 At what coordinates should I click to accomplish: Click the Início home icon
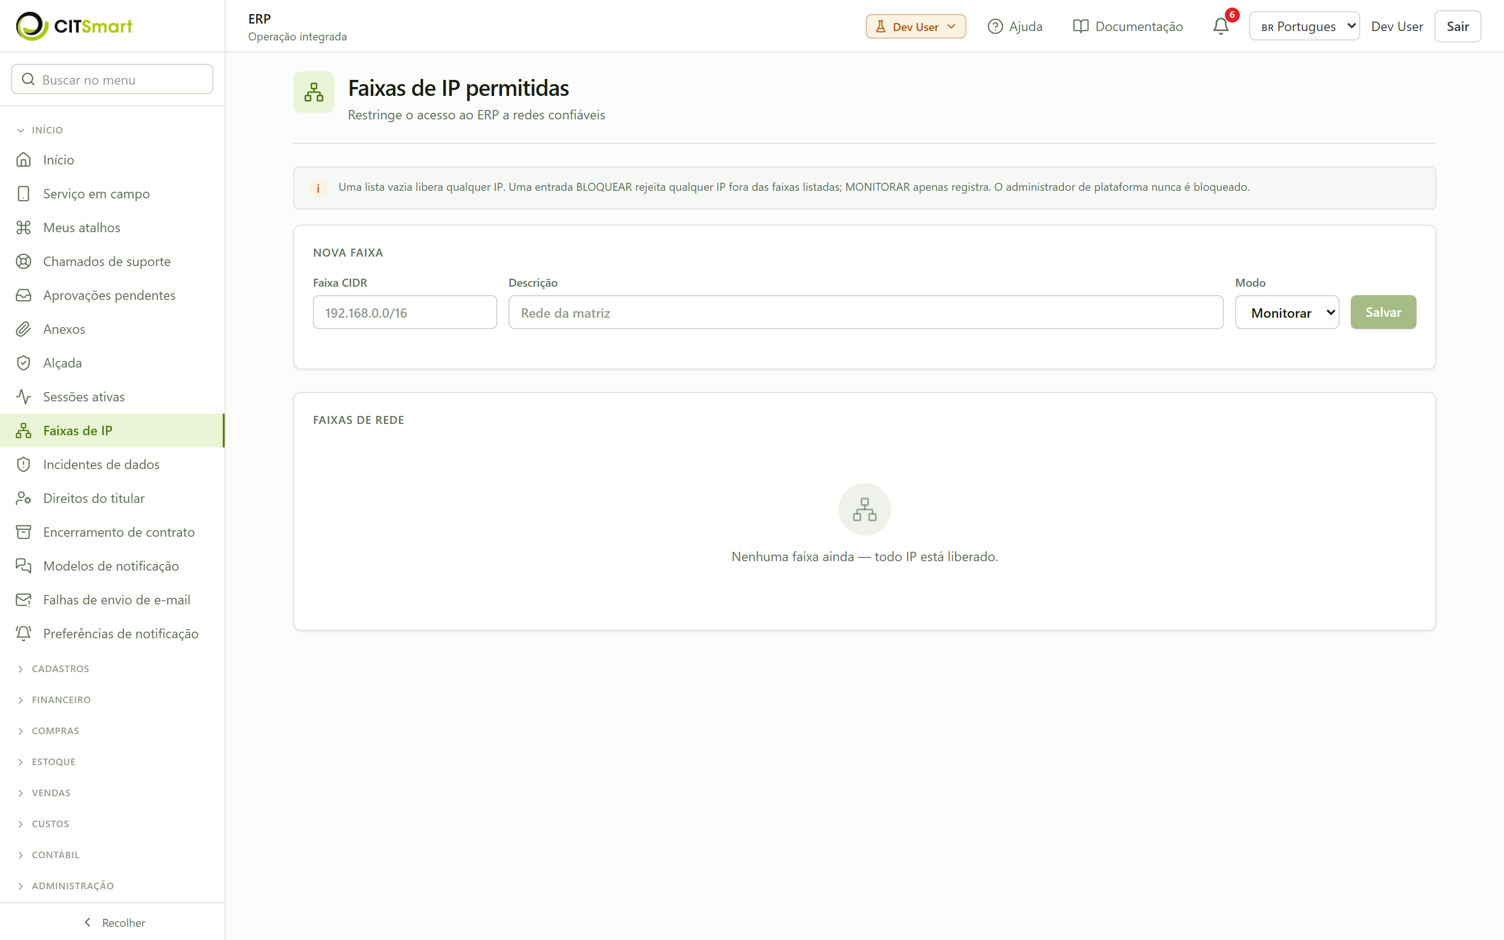(23, 160)
